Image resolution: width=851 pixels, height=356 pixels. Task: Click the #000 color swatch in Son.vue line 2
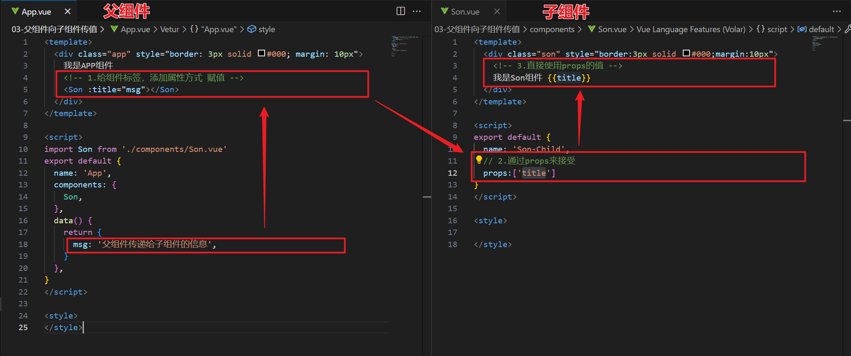686,53
